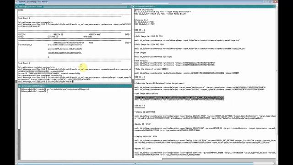Click the 'get Image subscriptions' note line

[146, 93]
